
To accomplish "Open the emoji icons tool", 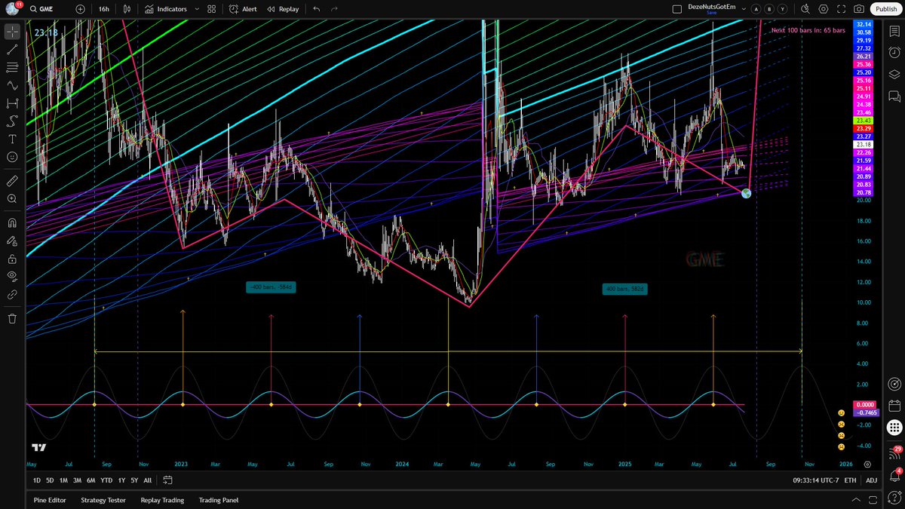I will tap(12, 157).
